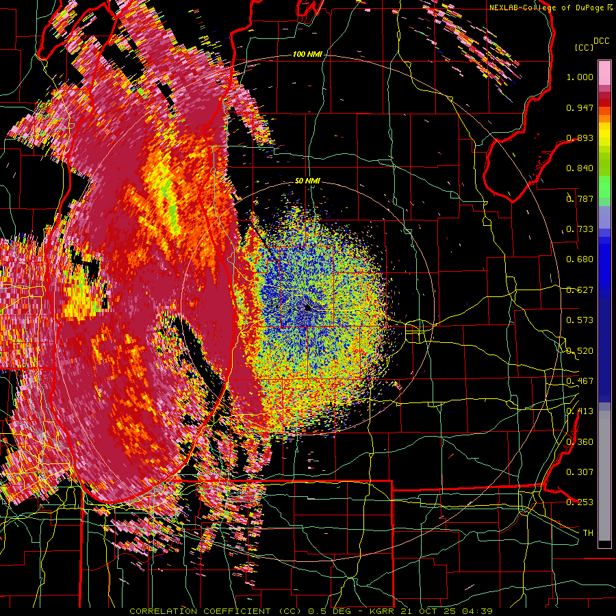This screenshot has height=616, width=616.
Task: Click the 0.307 scale label
Action: pyautogui.click(x=580, y=472)
